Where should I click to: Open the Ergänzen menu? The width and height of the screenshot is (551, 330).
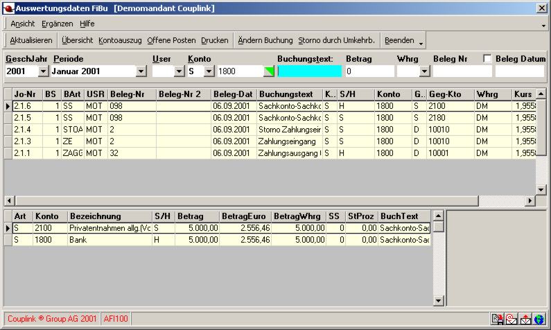pos(58,24)
